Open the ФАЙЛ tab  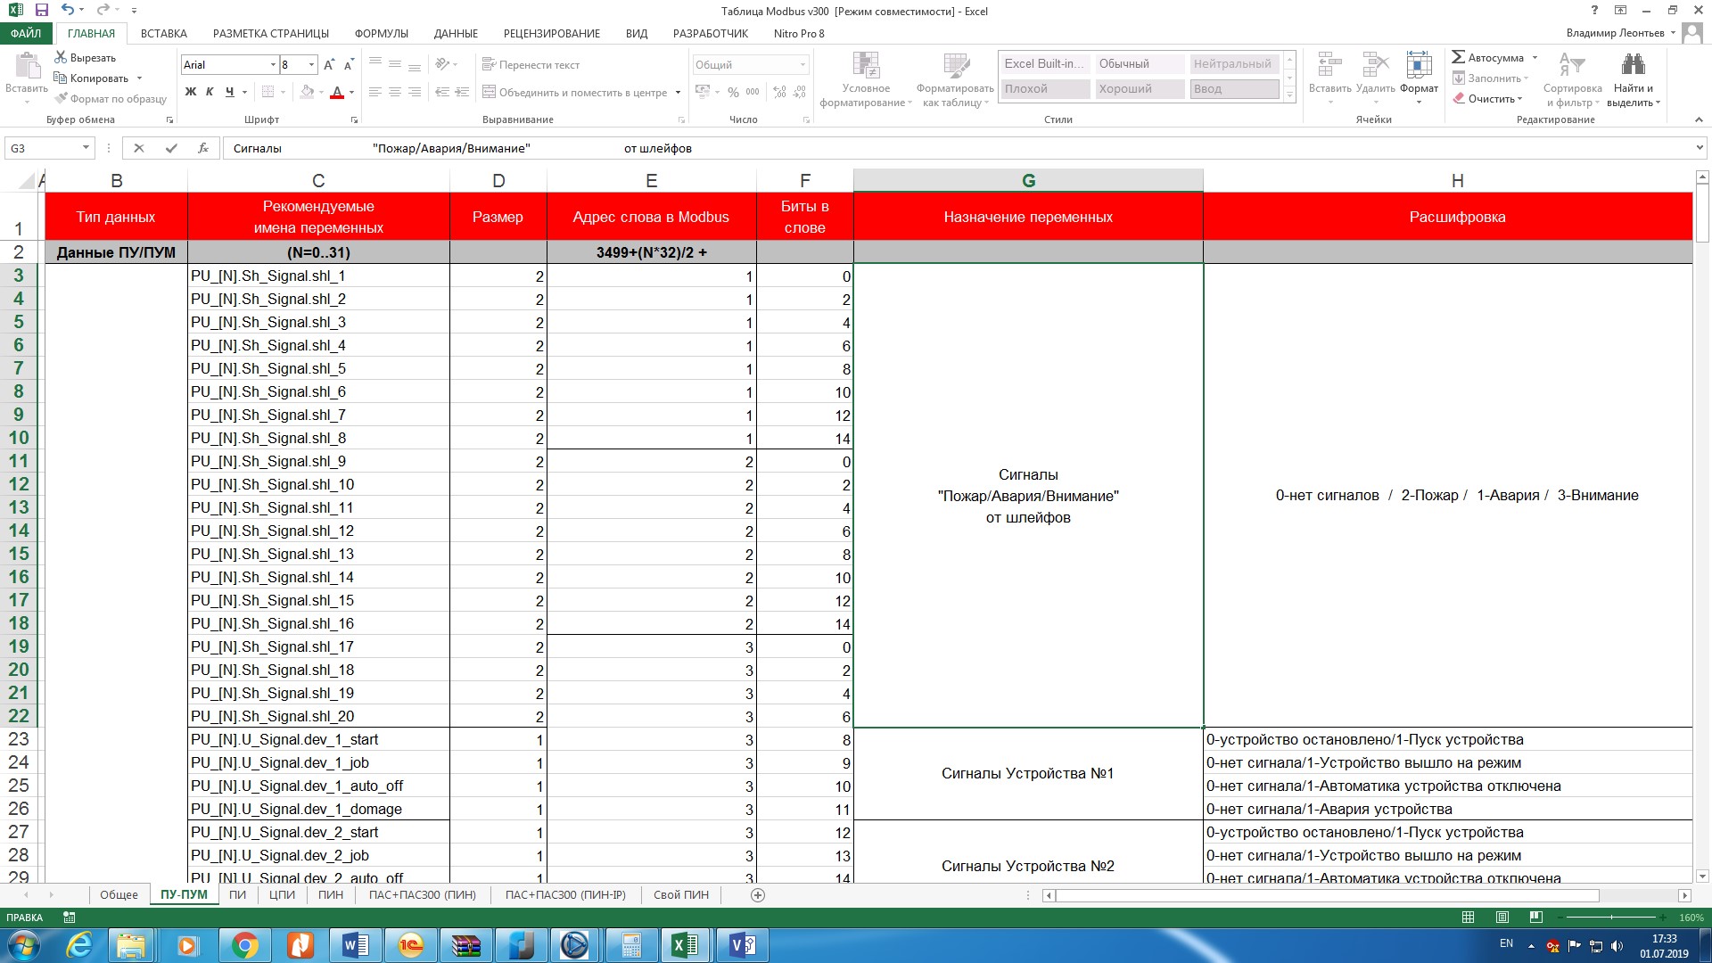(x=27, y=33)
